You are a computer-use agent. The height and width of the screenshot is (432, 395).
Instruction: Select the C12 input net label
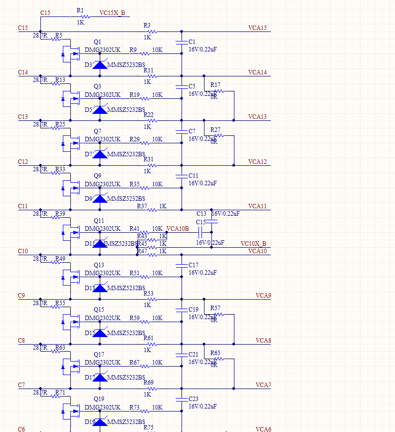23,162
